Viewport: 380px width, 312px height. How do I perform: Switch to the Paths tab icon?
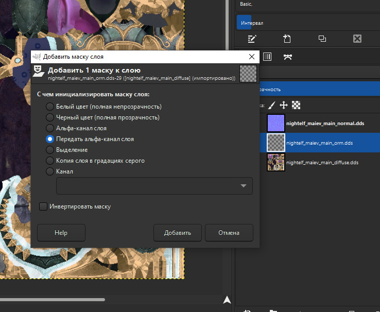pos(288,57)
